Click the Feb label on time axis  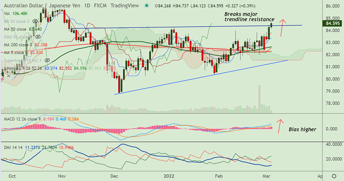[219, 176]
